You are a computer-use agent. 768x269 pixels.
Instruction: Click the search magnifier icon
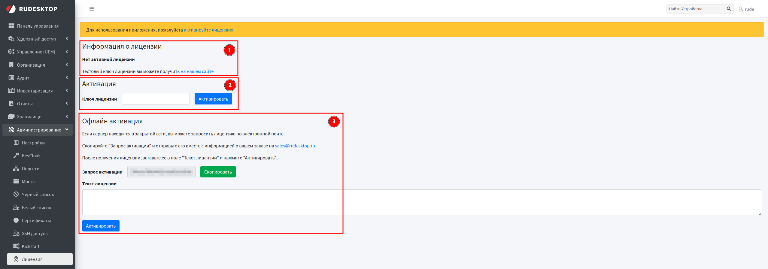click(729, 9)
